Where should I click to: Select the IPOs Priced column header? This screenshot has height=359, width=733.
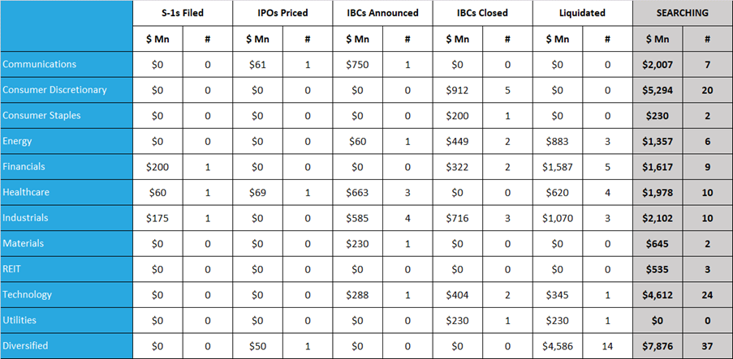282,13
